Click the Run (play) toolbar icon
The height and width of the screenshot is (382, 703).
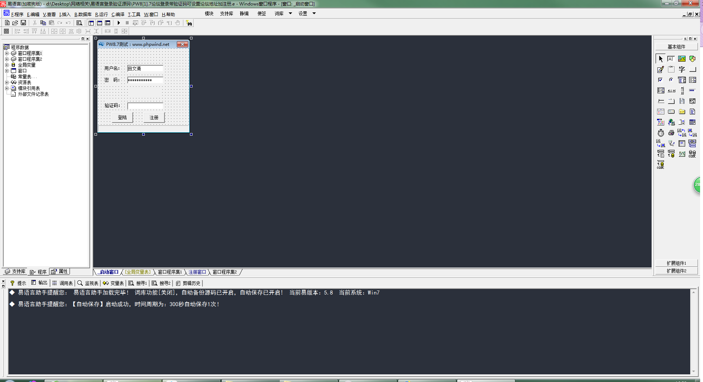pos(119,23)
